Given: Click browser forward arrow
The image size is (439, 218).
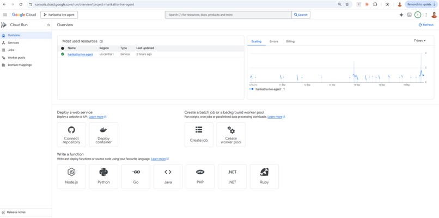Looking at the screenshot, I should 13,4.
